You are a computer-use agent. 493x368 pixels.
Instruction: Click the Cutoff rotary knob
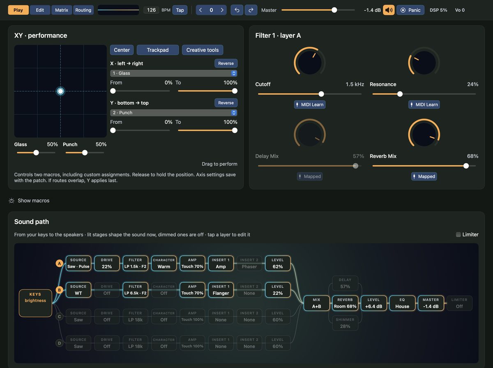tap(310, 62)
